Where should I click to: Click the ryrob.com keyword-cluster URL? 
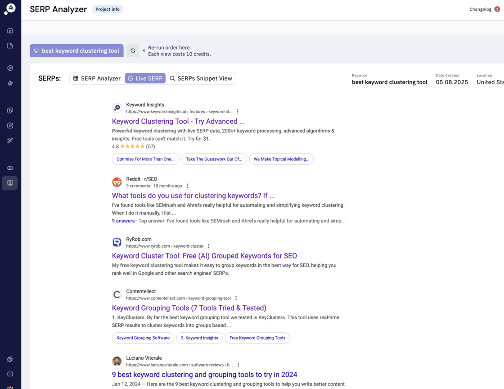point(165,246)
